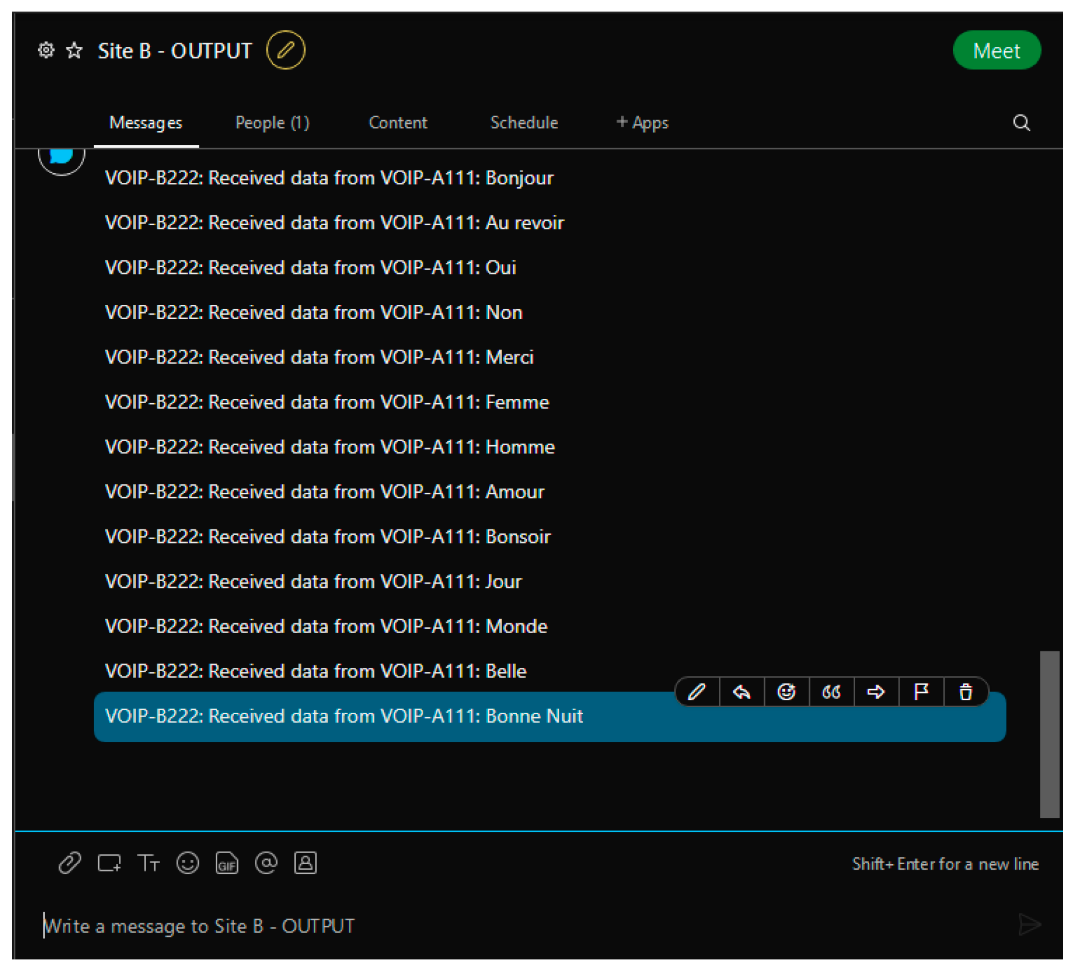The width and height of the screenshot is (1077, 977).
Task: Edit the Bonne Nuit message
Action: point(696,692)
